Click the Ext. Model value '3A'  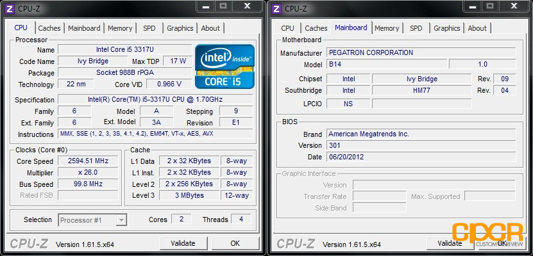[x=157, y=122]
